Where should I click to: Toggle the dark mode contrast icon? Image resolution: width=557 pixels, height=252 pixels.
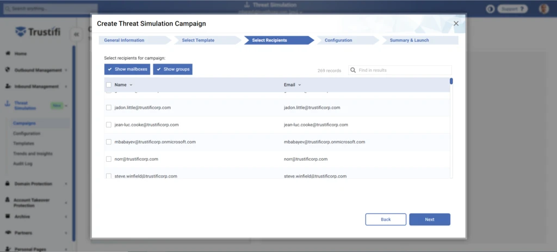click(x=490, y=9)
